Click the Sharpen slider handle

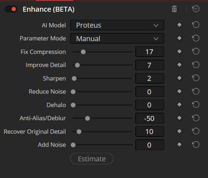pos(74,78)
